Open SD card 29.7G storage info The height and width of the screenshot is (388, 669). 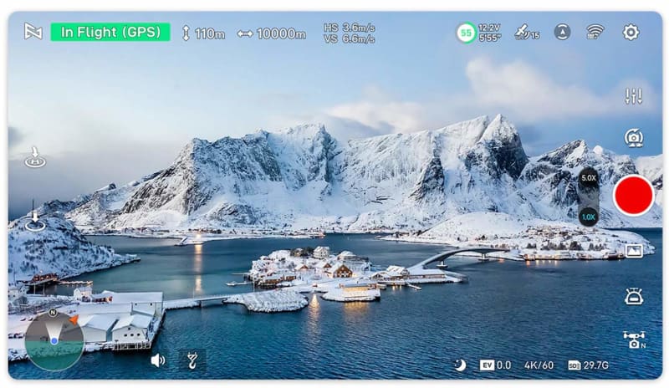pyautogui.click(x=589, y=365)
